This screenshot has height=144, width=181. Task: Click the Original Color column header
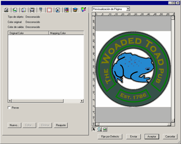(28, 33)
